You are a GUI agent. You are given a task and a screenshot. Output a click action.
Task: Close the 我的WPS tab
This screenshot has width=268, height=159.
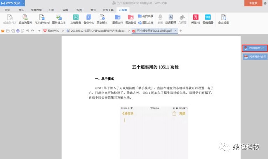point(63,31)
